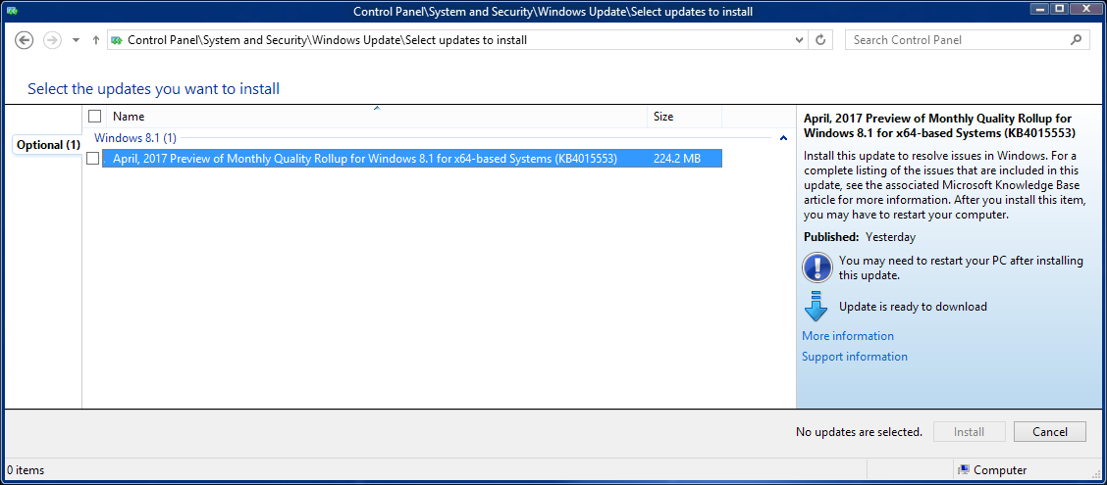Open the Support information link
Image resolution: width=1107 pixels, height=485 pixels.
click(x=855, y=357)
